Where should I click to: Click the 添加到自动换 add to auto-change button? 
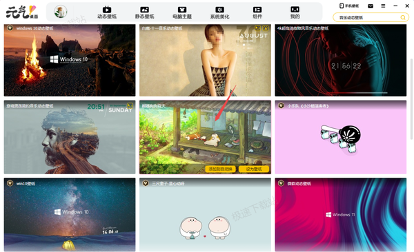(220, 169)
